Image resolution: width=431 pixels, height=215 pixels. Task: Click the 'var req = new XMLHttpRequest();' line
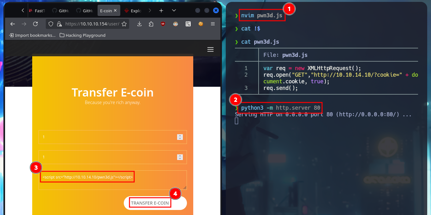[x=312, y=68]
